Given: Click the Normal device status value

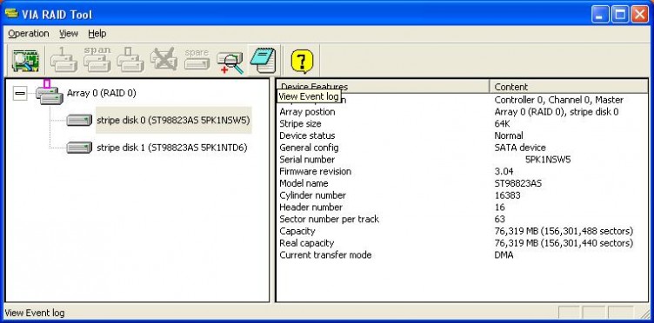Looking at the screenshot, I should point(509,135).
